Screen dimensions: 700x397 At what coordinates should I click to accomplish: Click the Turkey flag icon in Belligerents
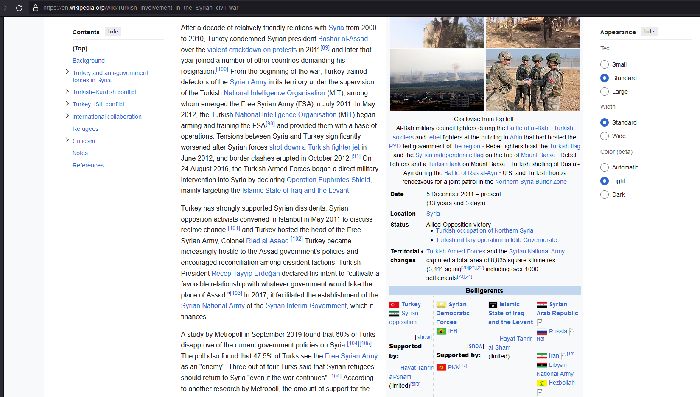click(394, 305)
